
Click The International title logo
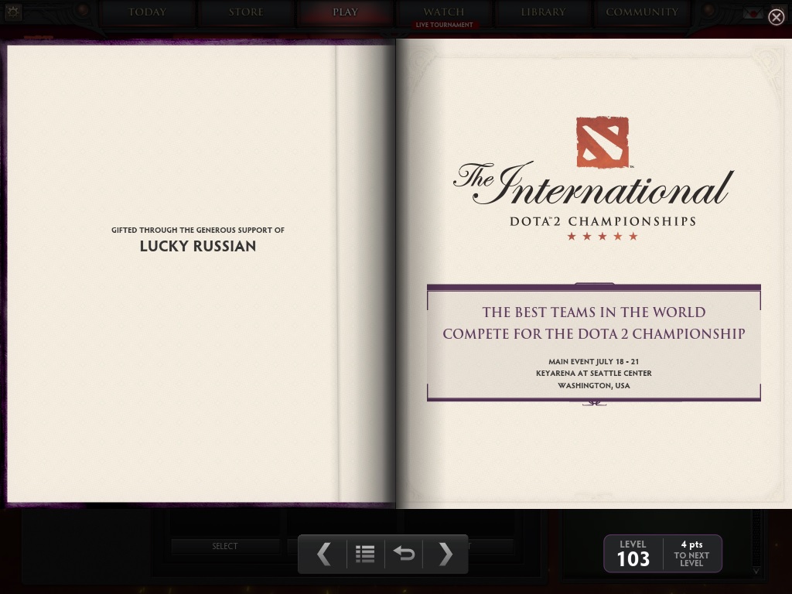coord(593,183)
